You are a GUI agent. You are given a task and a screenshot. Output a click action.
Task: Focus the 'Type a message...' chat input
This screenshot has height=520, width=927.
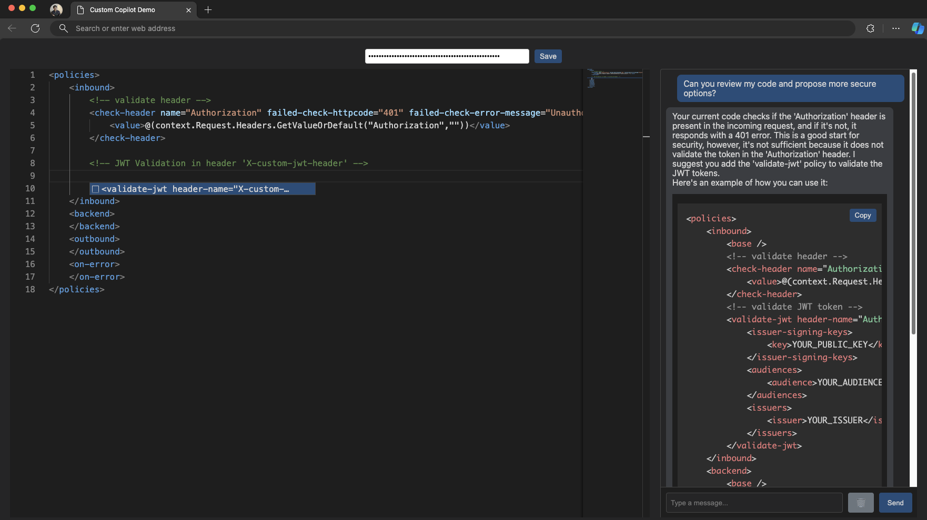pos(753,503)
